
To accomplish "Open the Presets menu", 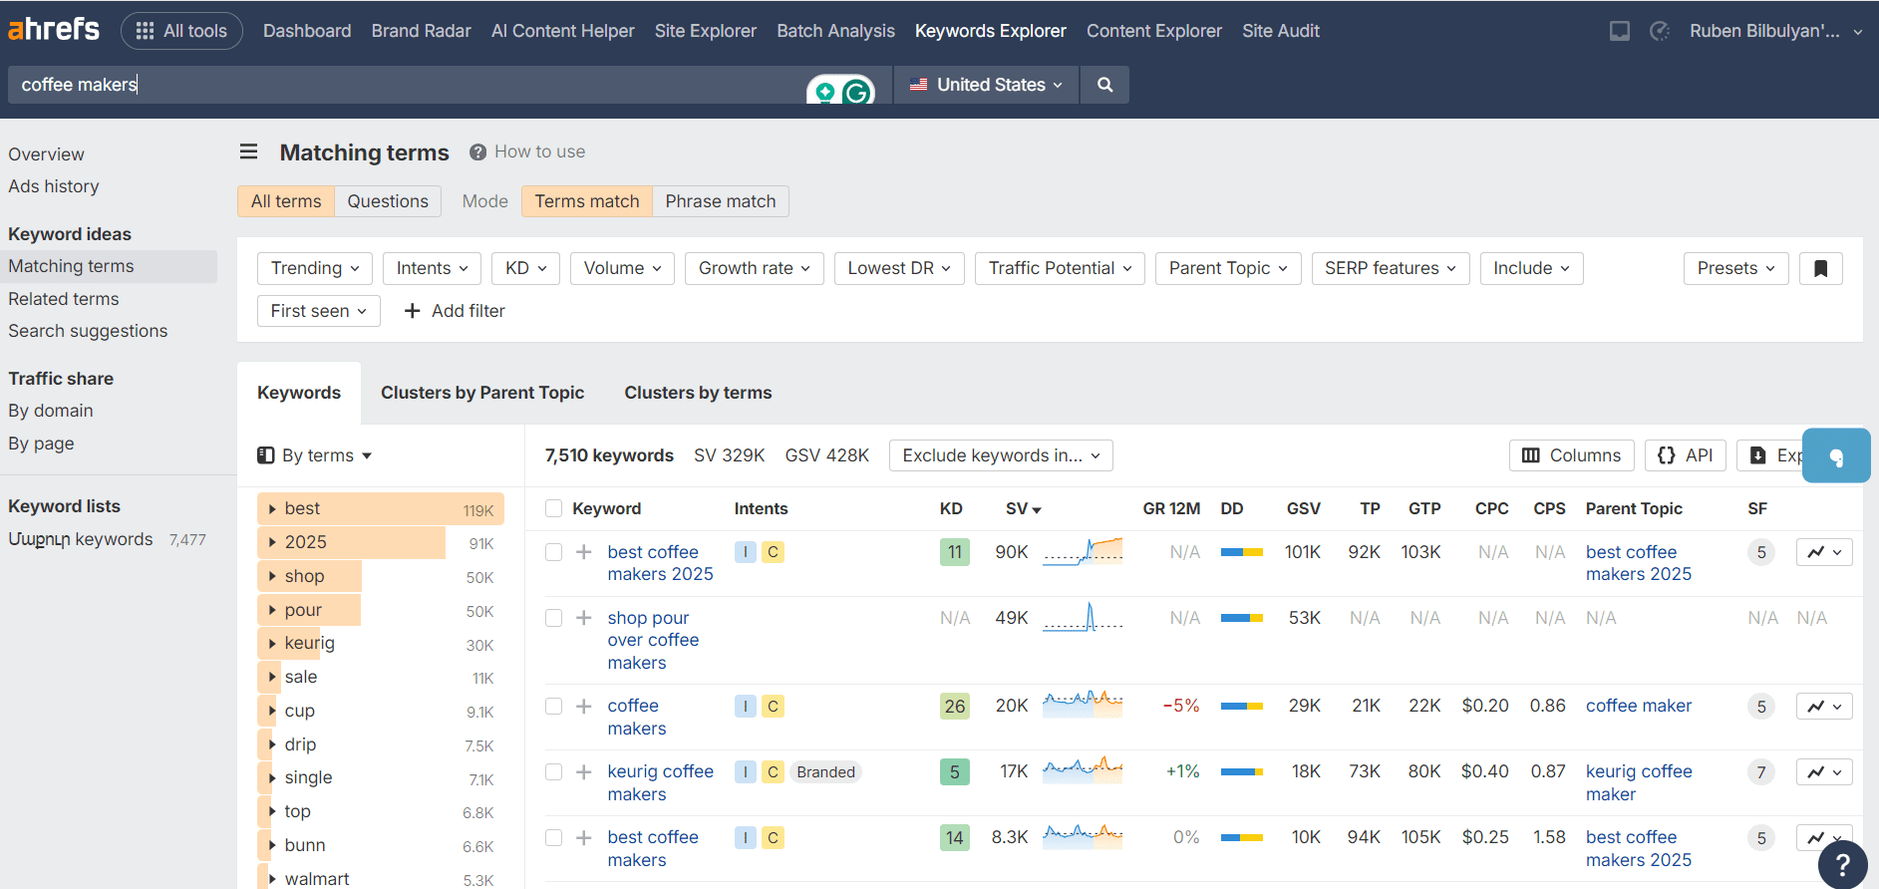I will point(1735,268).
